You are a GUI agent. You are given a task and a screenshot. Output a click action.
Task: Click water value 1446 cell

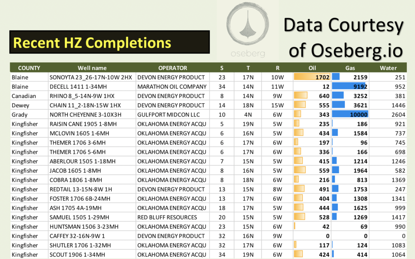[x=388, y=105]
